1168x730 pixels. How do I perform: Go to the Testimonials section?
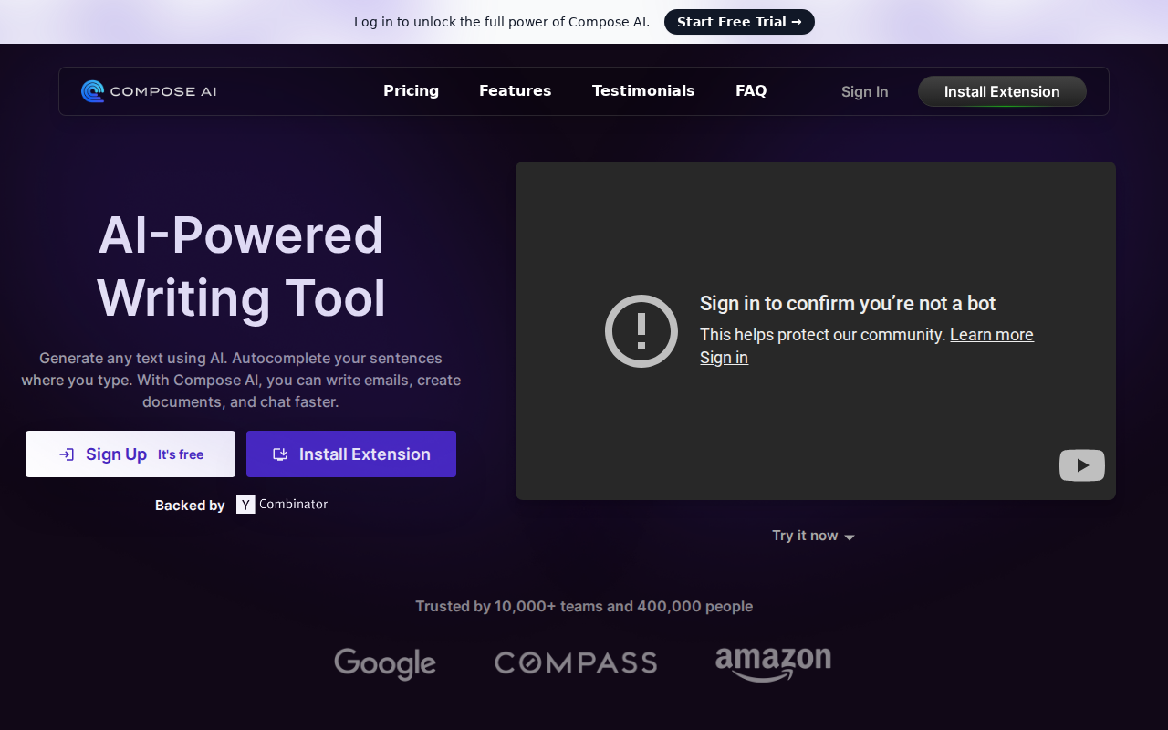642,90
